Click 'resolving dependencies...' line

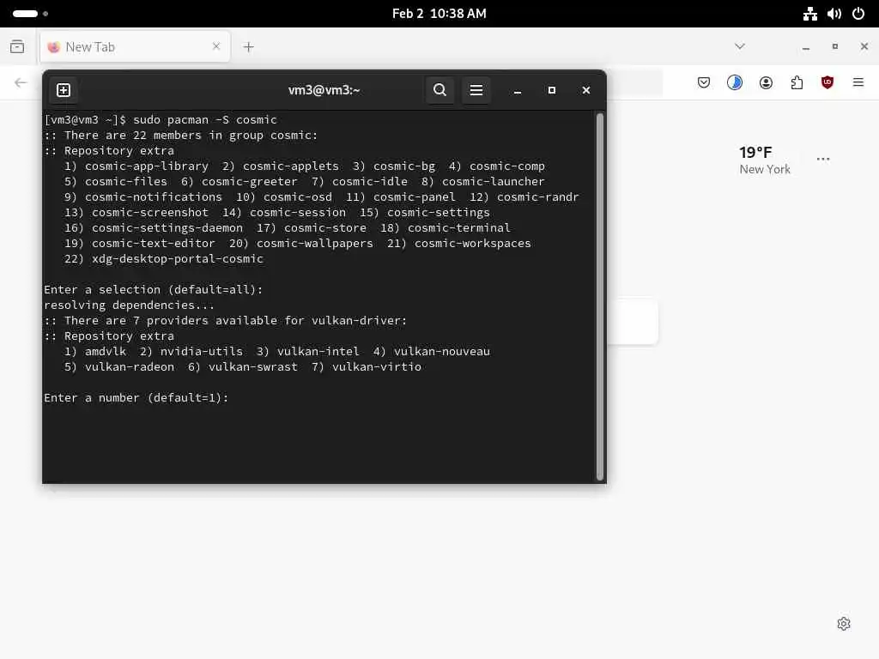129,305
